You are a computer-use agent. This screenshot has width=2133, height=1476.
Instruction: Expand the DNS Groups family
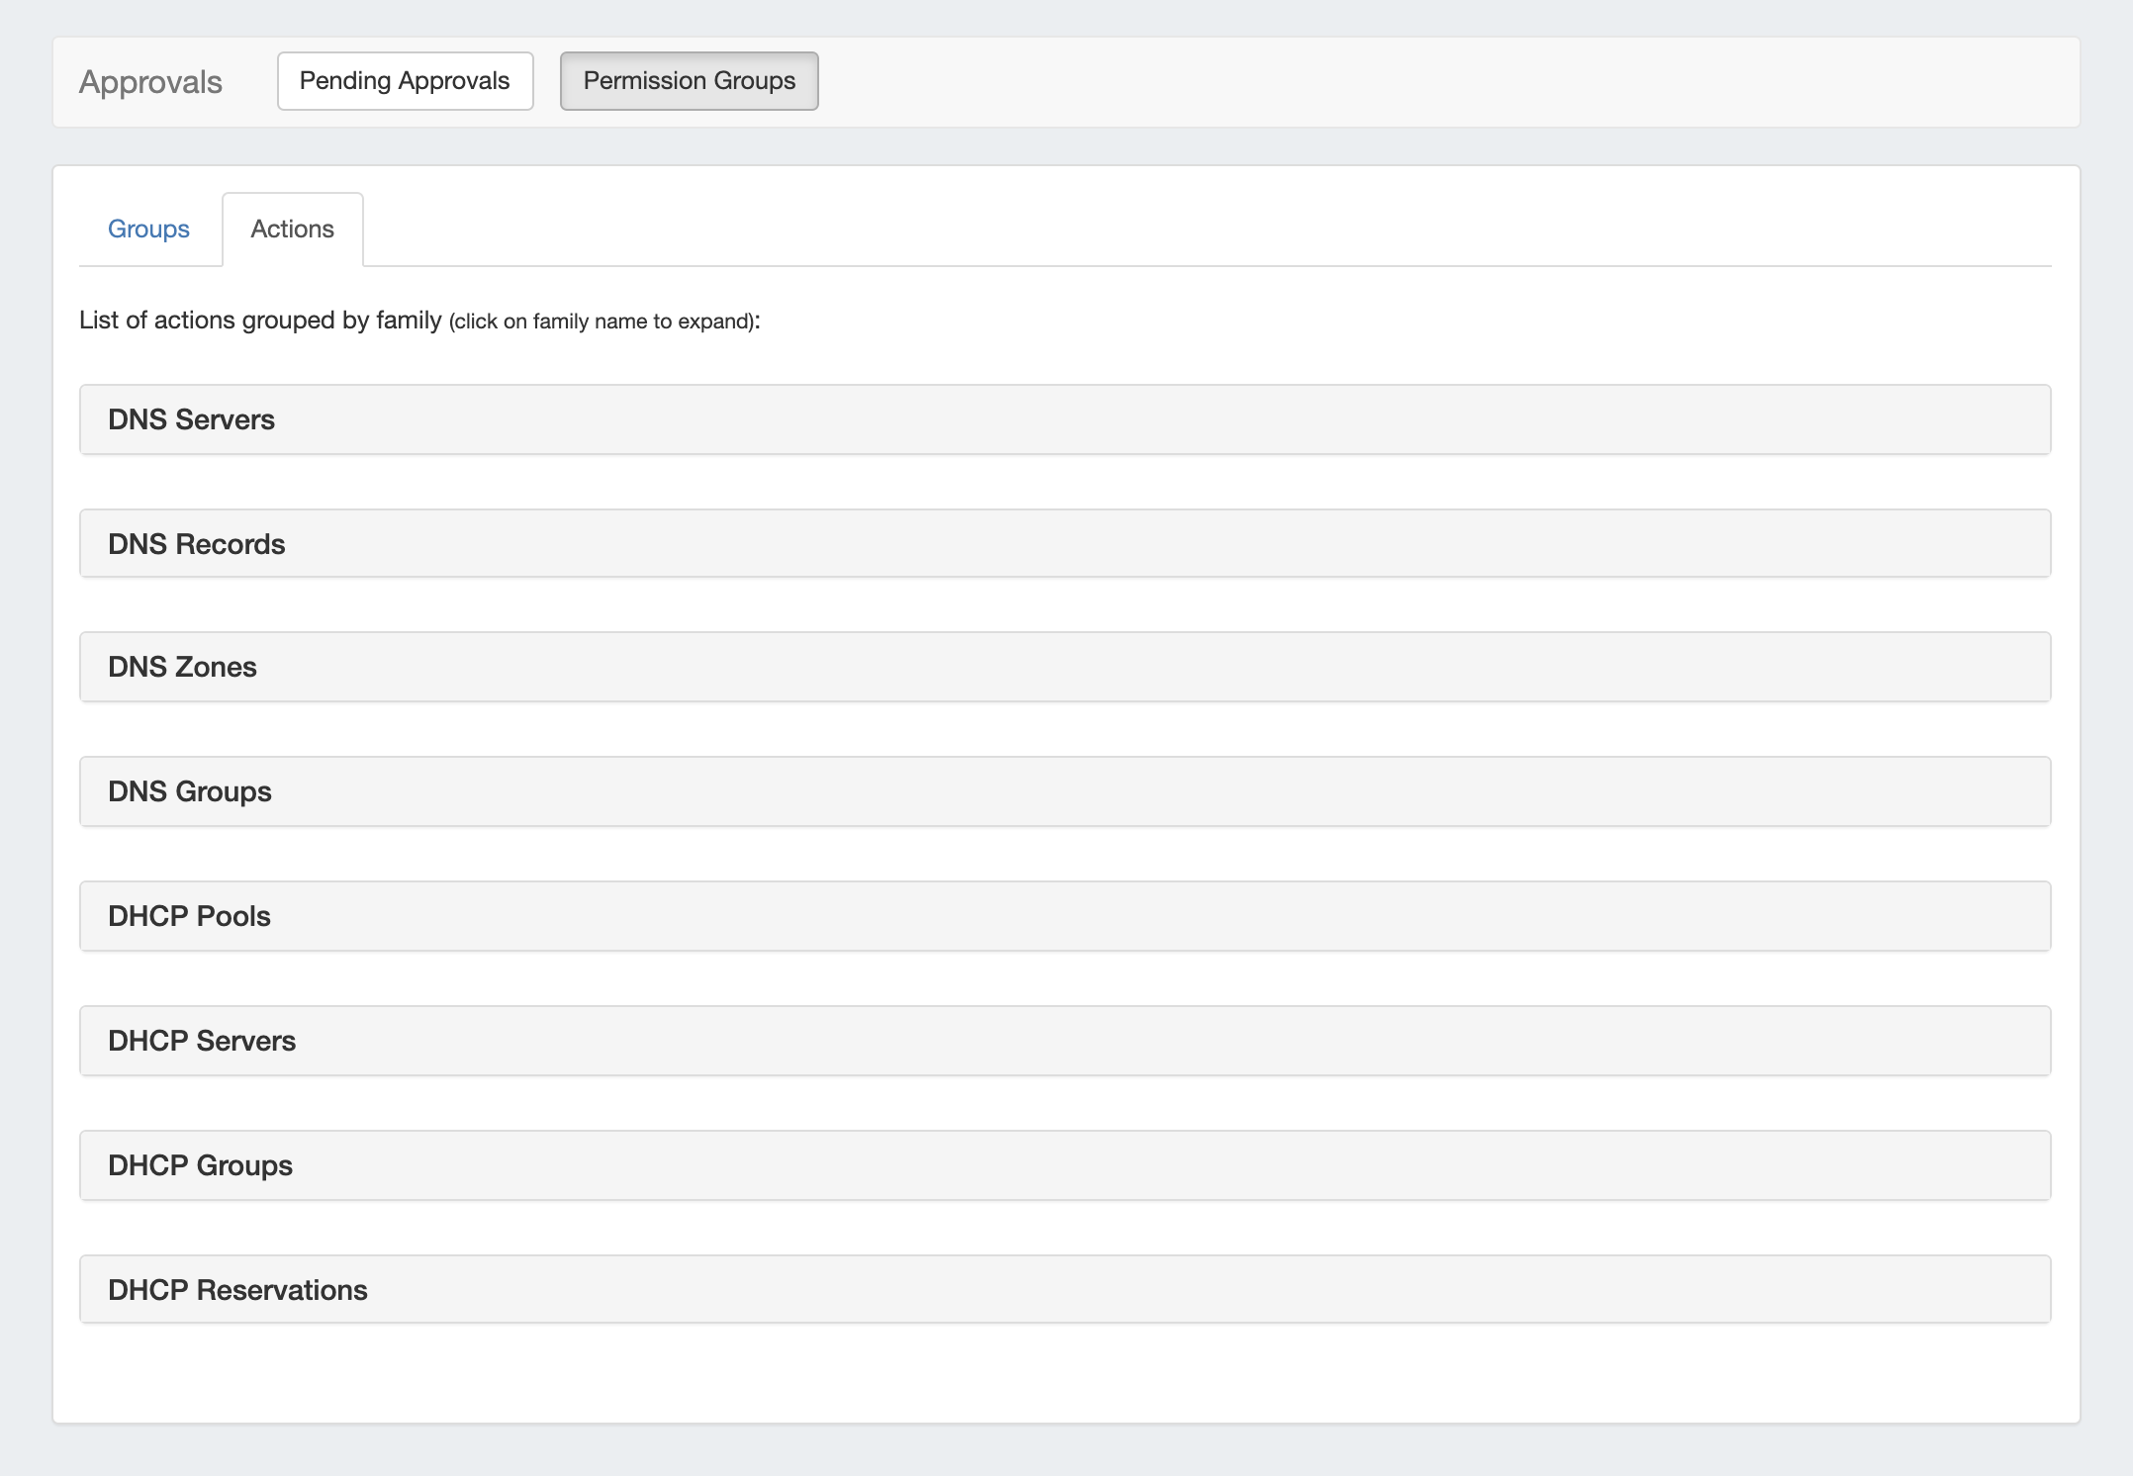click(x=189, y=791)
